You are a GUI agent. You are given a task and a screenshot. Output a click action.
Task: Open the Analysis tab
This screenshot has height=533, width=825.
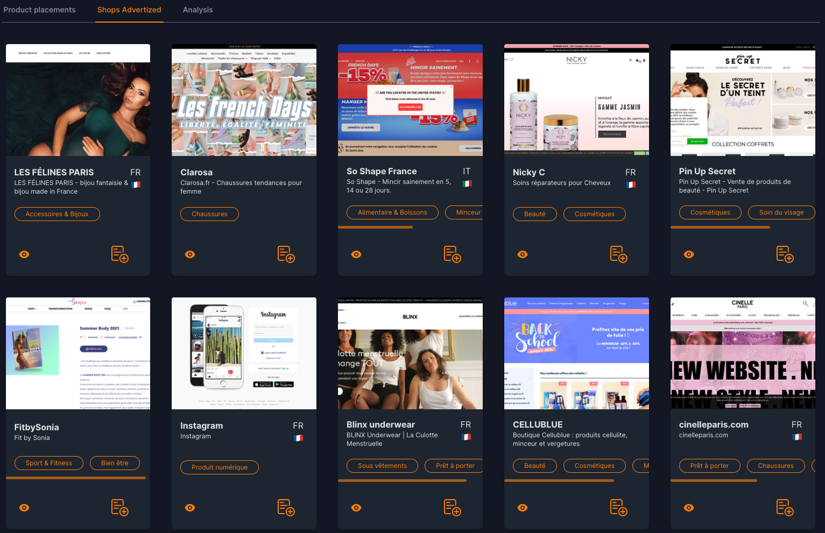(x=198, y=10)
